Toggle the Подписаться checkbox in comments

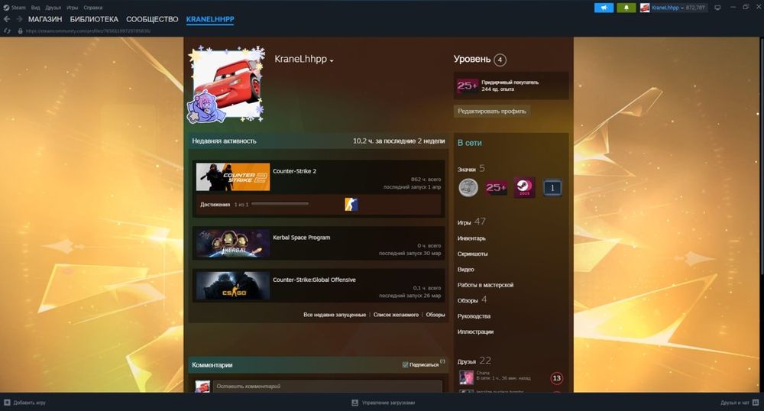point(405,364)
